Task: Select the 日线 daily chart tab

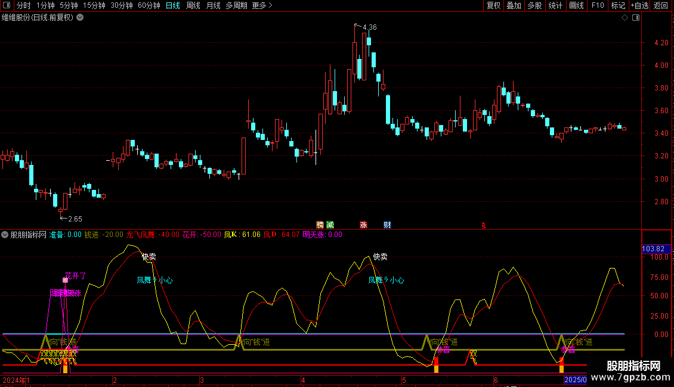Action: [x=173, y=5]
